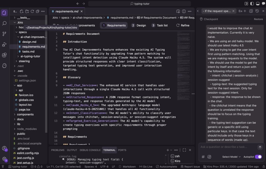The width and height of the screenshot is (266, 169).
Task: Switch to the PORTS panel tab
Action: click(x=122, y=150)
